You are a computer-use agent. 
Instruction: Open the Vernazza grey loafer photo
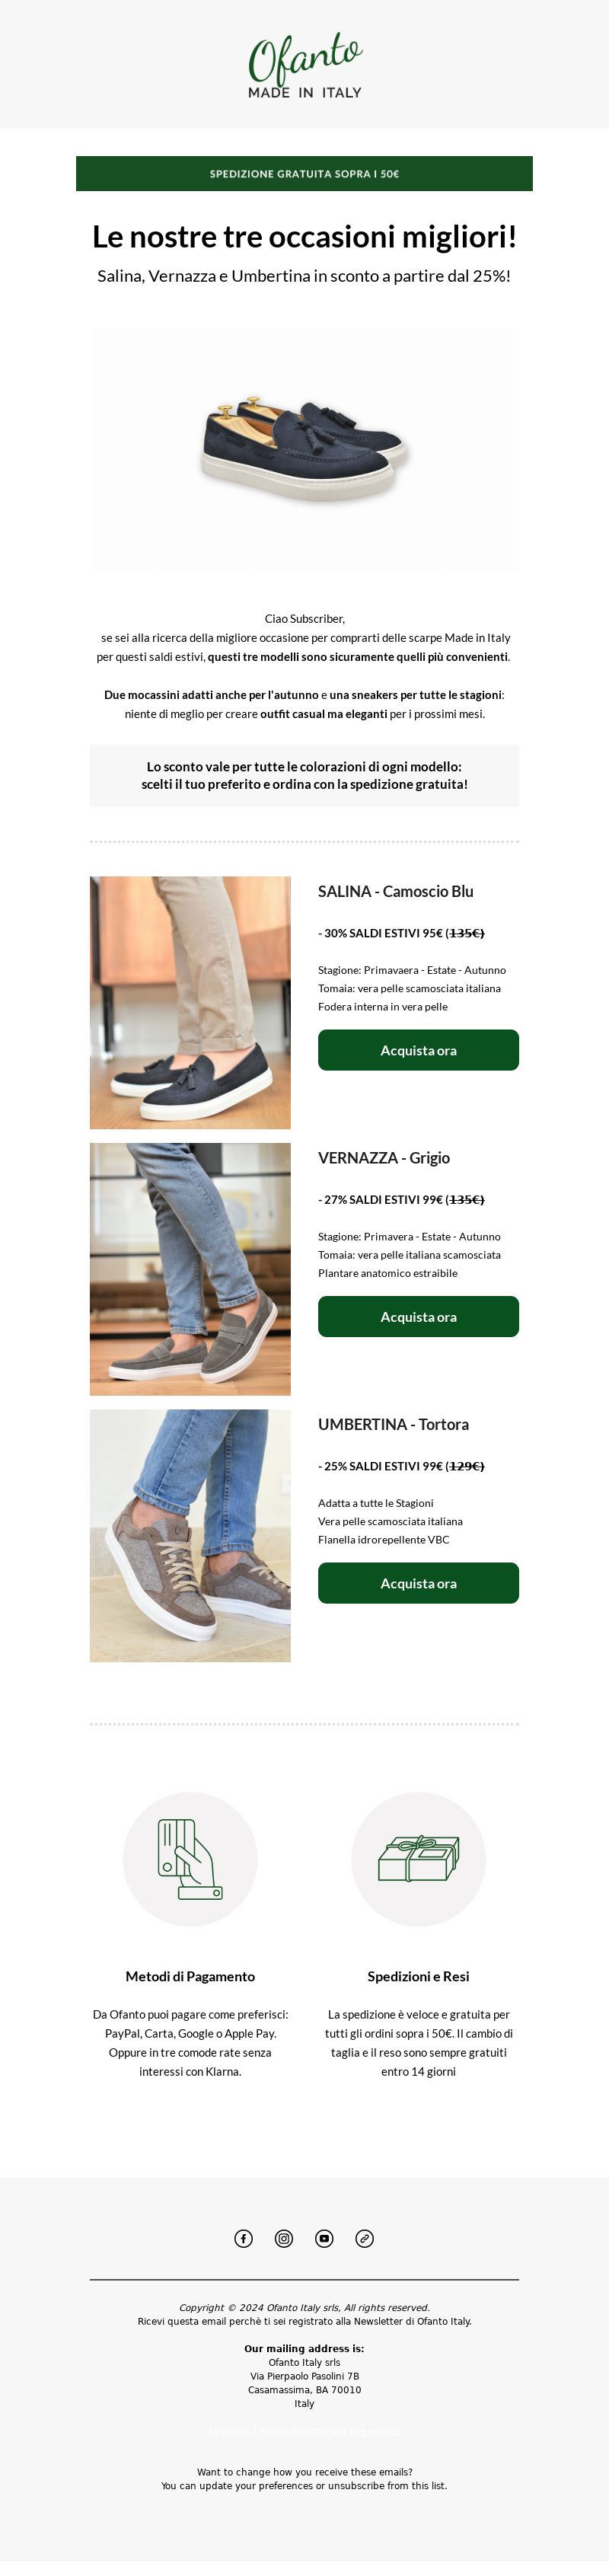(x=190, y=1269)
